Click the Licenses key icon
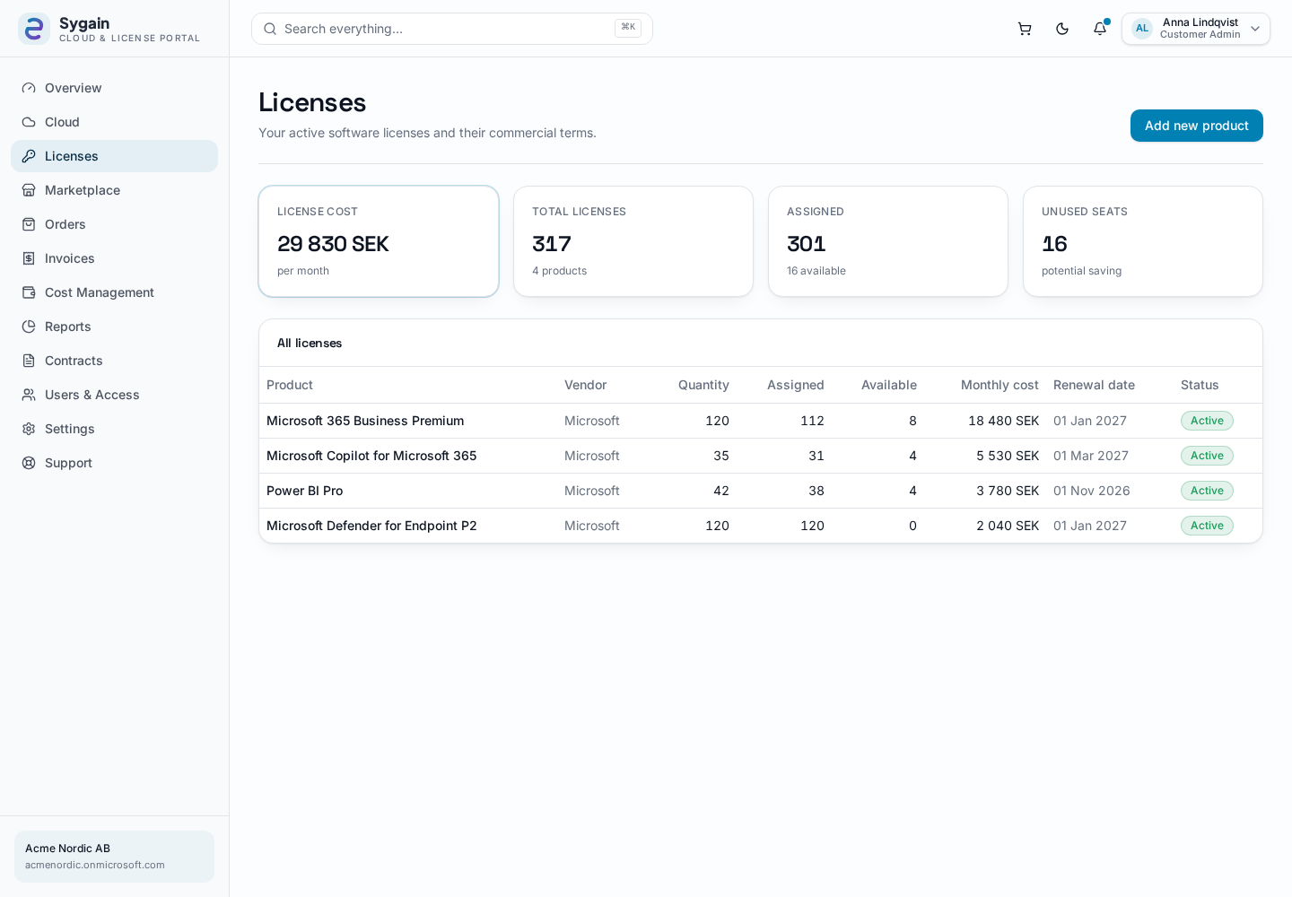Viewport: 1292px width, 897px height. tap(29, 156)
